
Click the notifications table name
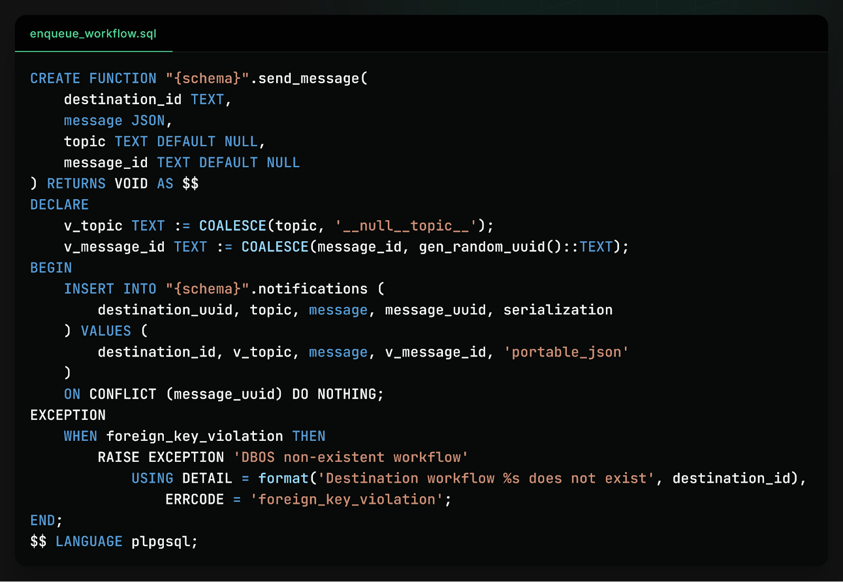tap(313, 289)
